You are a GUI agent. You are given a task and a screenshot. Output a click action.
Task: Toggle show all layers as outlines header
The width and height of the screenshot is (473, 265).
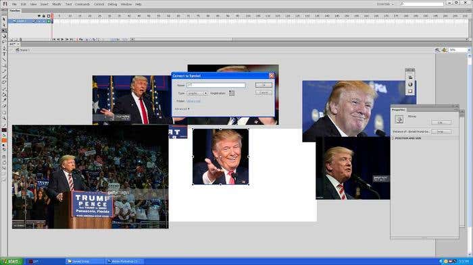click(49, 16)
